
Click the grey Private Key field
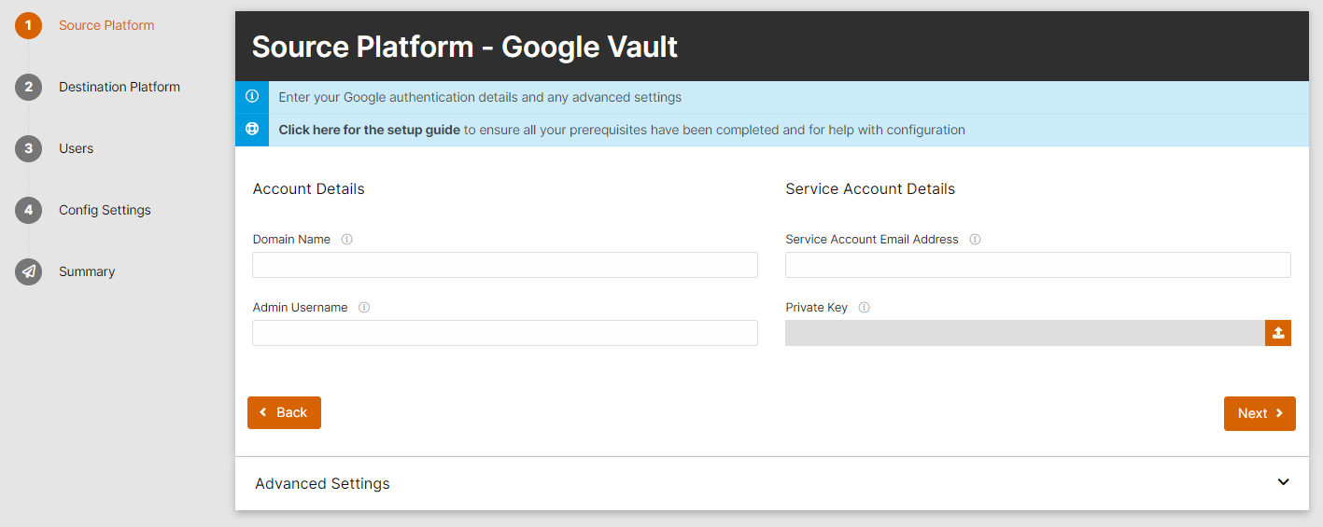(1025, 333)
